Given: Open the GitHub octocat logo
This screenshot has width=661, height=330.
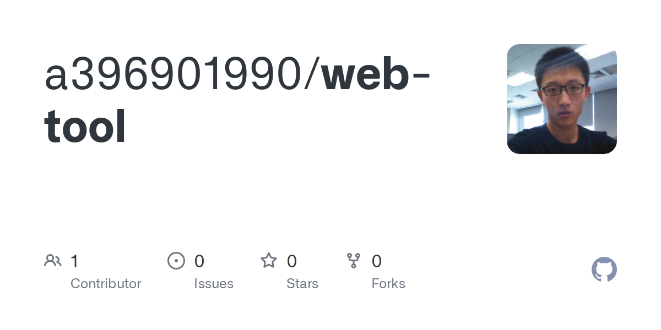Looking at the screenshot, I should pos(604,269).
